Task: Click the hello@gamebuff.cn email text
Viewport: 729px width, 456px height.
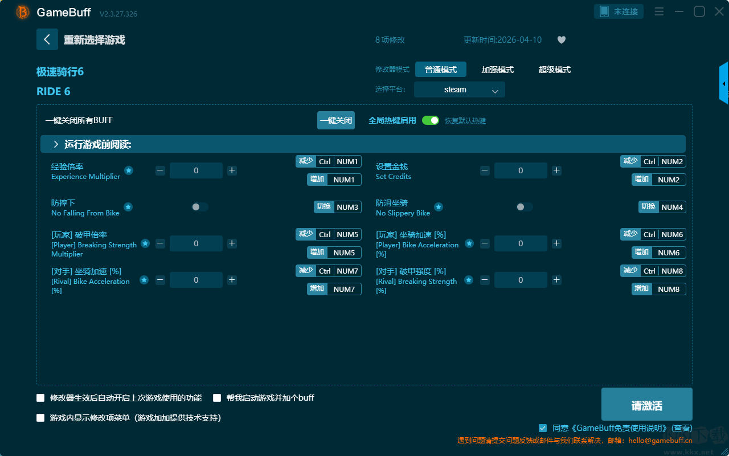Action: coord(660,441)
